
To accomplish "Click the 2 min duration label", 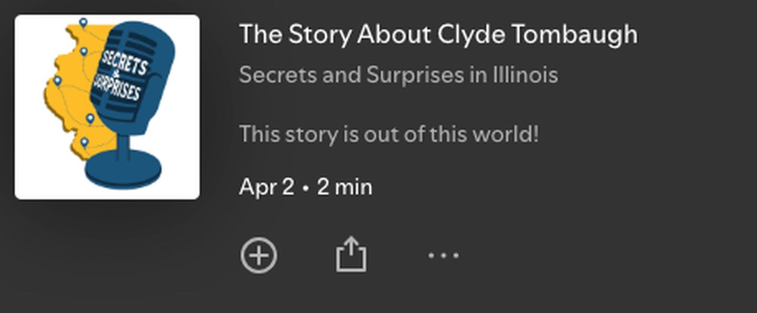I will point(344,187).
